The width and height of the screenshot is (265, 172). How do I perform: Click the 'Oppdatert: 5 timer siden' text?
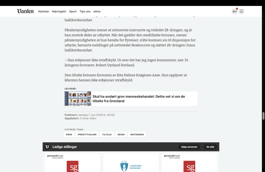[x=81, y=119]
